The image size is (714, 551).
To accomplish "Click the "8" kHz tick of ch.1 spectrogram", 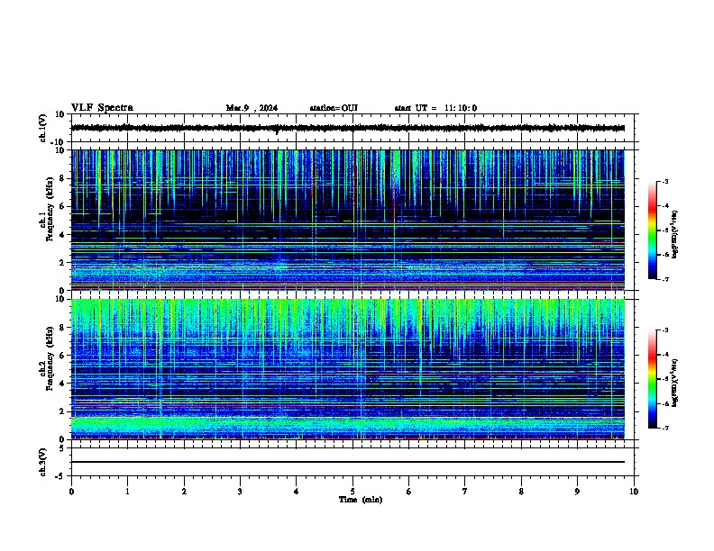I will 62,178.
